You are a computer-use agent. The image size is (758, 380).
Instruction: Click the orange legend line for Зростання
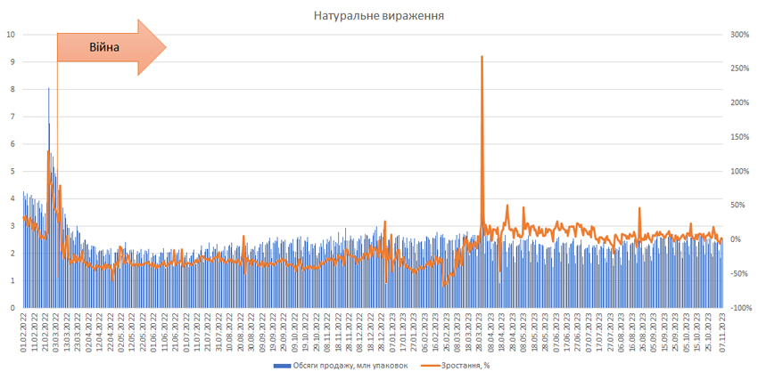pos(432,366)
